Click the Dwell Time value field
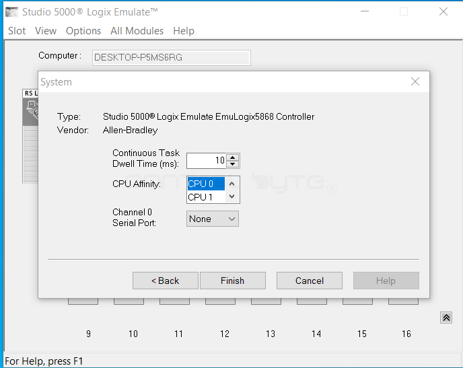463x368 pixels. (207, 161)
